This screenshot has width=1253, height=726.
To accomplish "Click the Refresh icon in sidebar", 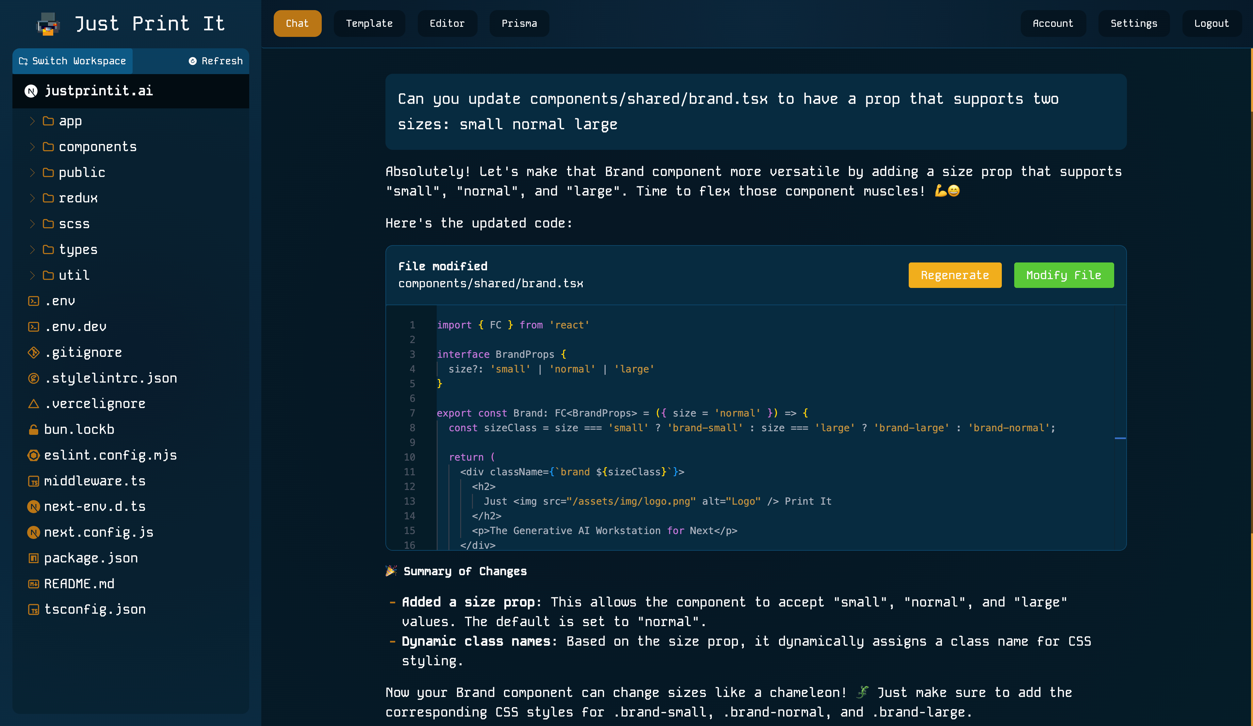I will point(193,60).
